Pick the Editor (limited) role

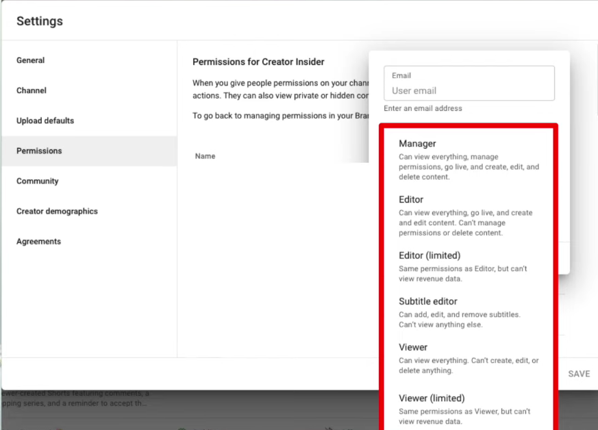469,266
